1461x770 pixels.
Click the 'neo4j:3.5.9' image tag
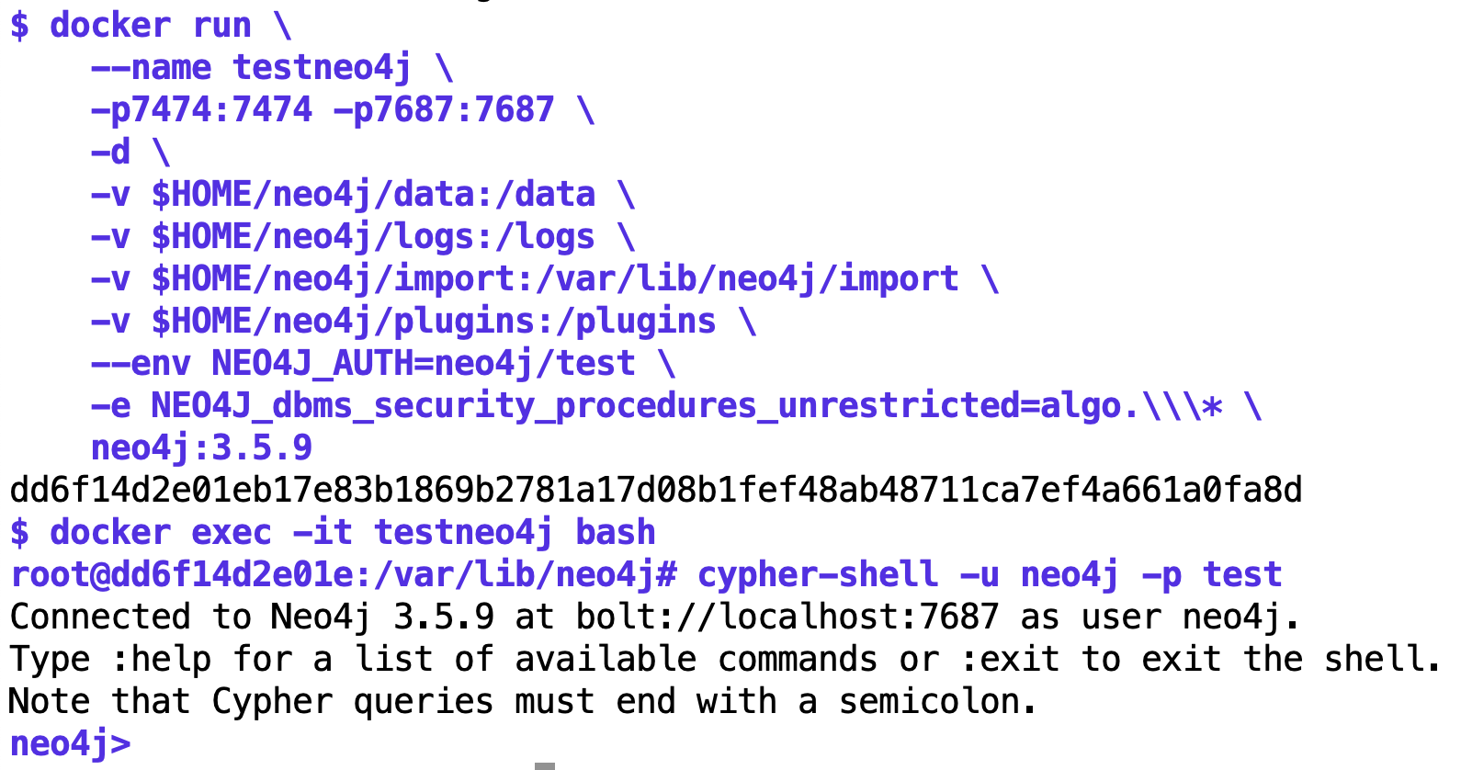201,448
